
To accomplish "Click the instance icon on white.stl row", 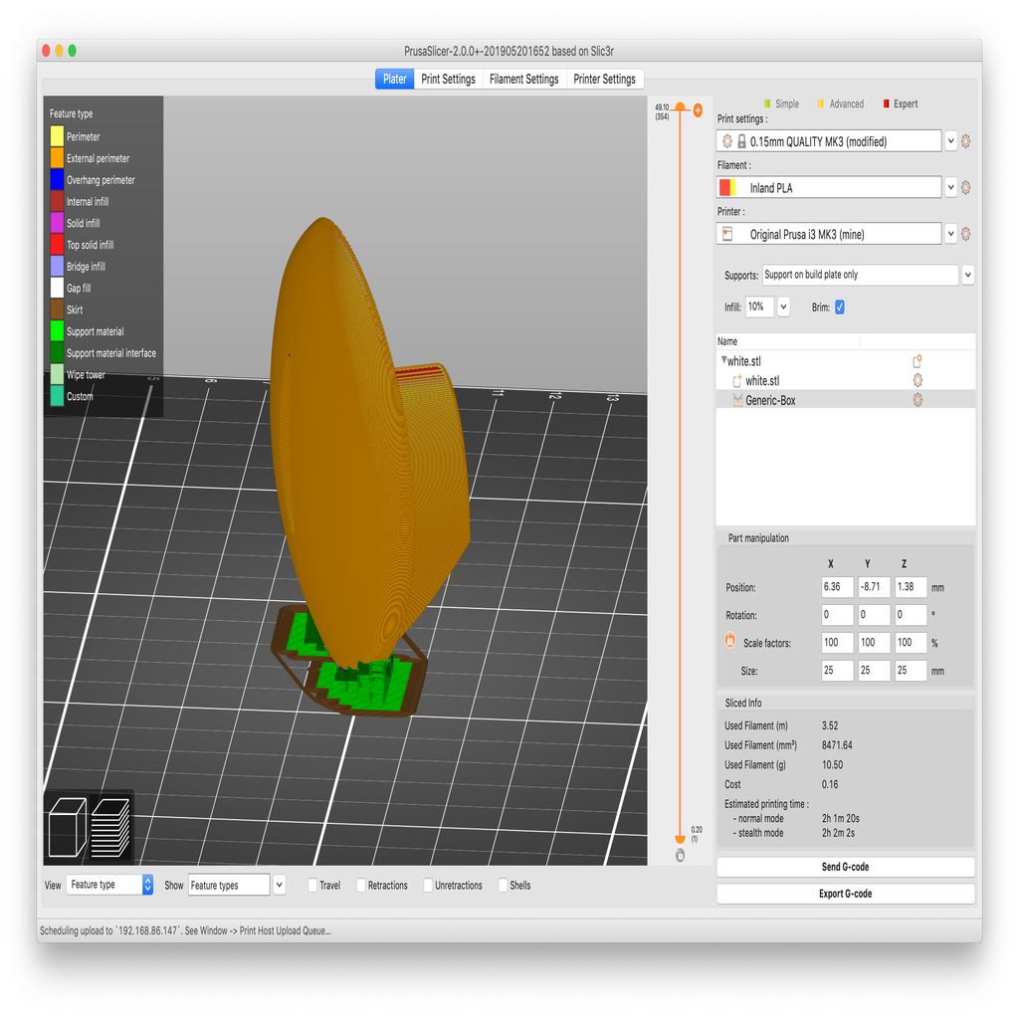I will coord(917,361).
